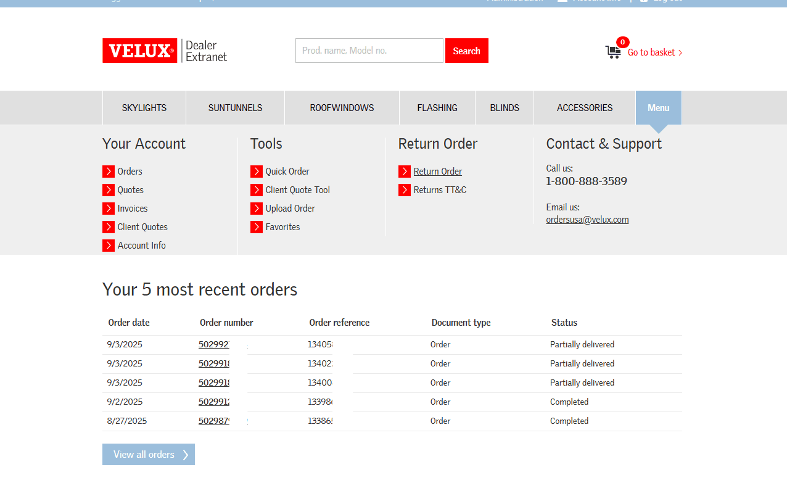Image resolution: width=787 pixels, height=480 pixels.
Task: Click Completed status in the 9/2/2025 row
Action: pyautogui.click(x=569, y=402)
